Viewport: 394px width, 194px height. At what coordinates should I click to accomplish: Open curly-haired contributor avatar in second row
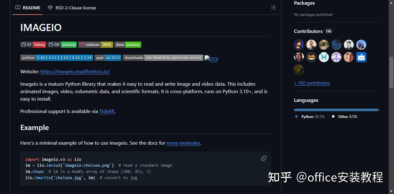299,57
